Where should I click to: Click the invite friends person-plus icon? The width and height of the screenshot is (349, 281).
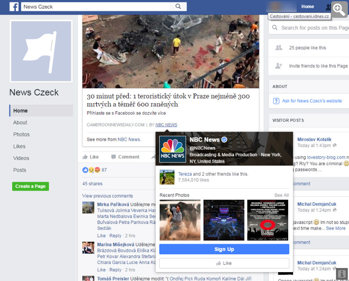279,66
